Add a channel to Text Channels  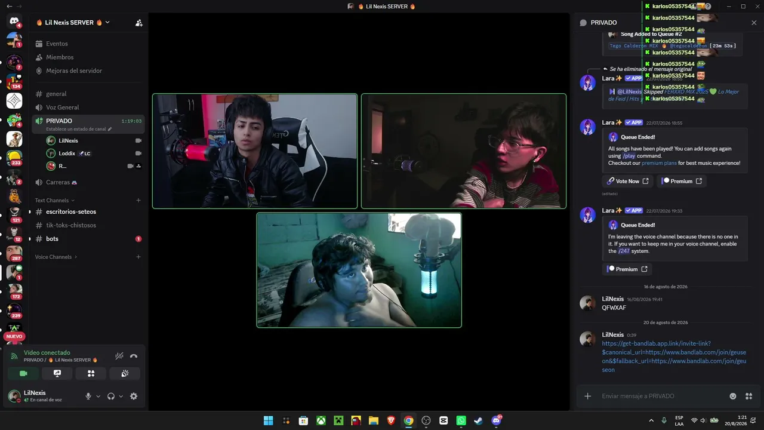coord(138,201)
